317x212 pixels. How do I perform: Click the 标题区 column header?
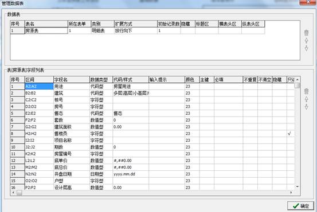pyautogui.click(x=206, y=24)
